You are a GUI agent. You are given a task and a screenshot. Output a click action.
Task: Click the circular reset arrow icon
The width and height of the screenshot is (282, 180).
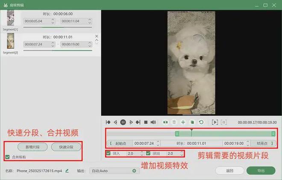click(x=201, y=122)
